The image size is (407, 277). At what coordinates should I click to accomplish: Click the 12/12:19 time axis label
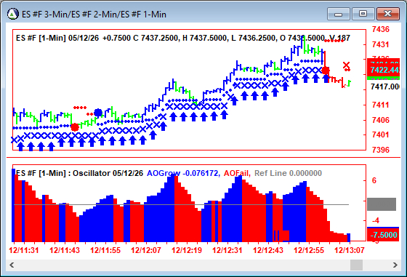click(x=187, y=250)
